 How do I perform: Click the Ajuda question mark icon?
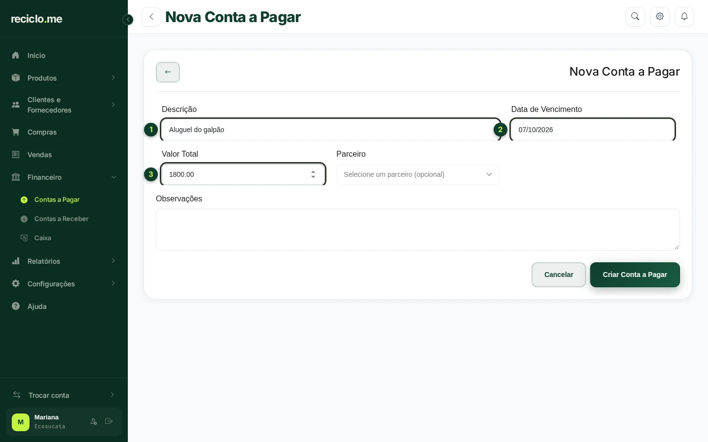16,306
